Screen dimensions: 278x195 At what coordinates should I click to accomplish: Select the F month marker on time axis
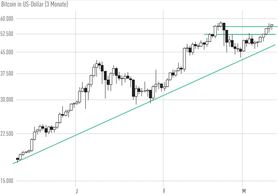coord(164,191)
